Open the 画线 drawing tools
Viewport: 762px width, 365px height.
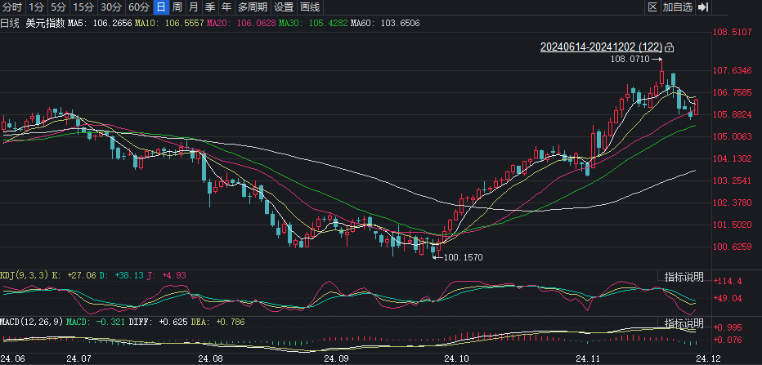pyautogui.click(x=310, y=7)
